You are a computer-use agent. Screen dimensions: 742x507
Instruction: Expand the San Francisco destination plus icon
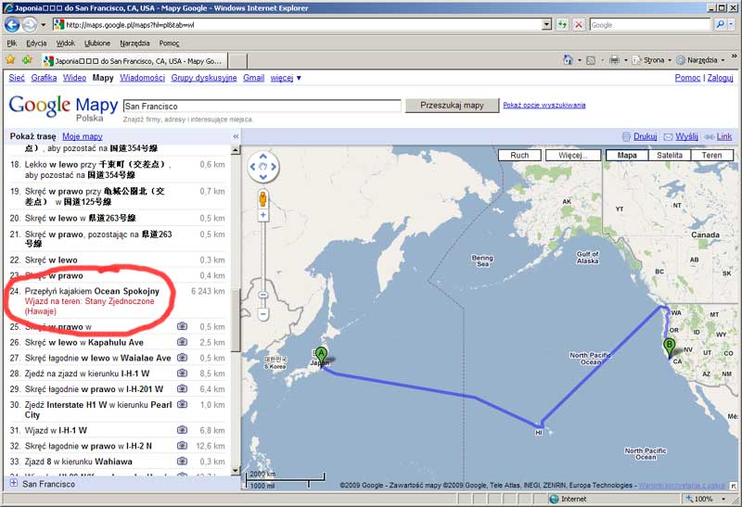(14, 483)
